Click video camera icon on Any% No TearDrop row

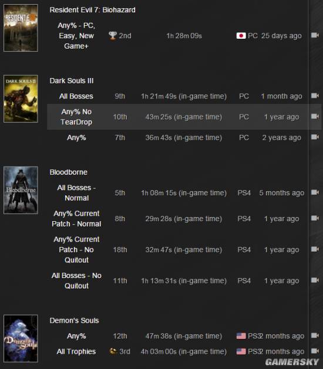click(315, 117)
